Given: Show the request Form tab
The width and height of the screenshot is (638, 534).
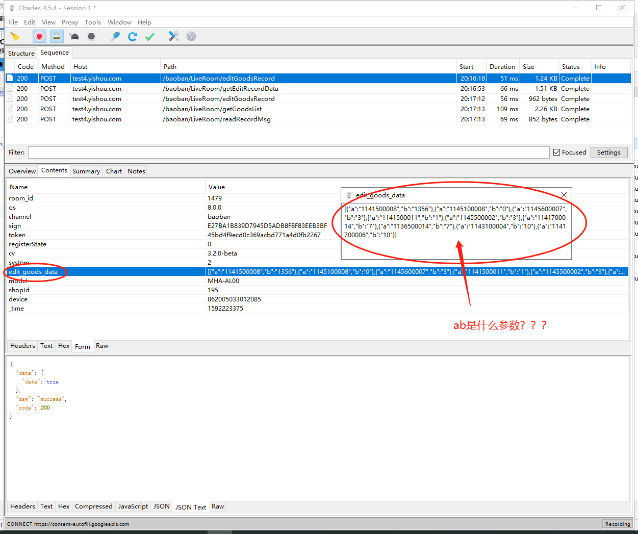Looking at the screenshot, I should click(83, 347).
